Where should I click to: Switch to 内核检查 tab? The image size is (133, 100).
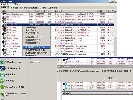tap(14, 8)
